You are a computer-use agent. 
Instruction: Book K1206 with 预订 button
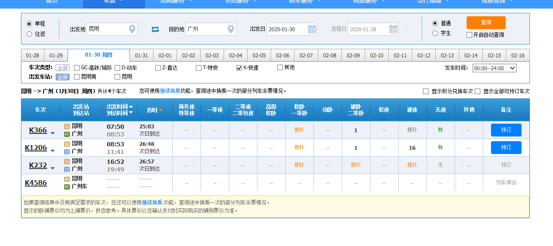tap(506, 148)
